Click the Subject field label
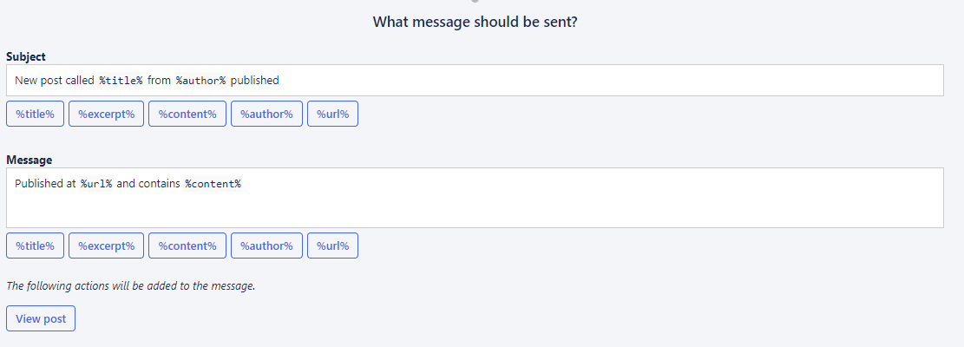This screenshot has height=347, width=964. click(x=26, y=56)
